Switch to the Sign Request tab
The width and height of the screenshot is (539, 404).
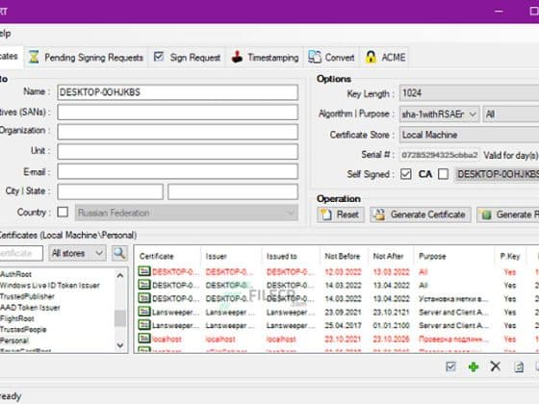[x=187, y=58]
